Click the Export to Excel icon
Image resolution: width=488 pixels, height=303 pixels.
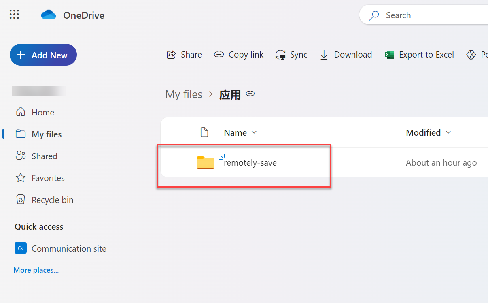(389, 54)
